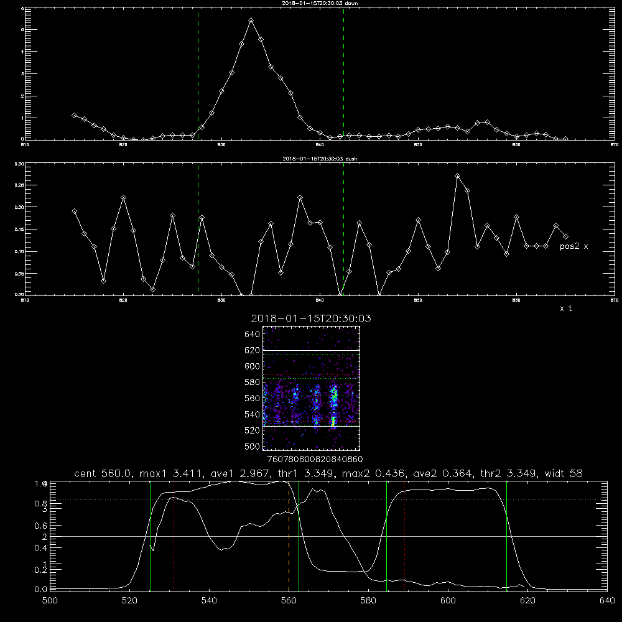Select right green dashed line in dawn plot
Viewport: 622px width, 622px height.
[343, 74]
